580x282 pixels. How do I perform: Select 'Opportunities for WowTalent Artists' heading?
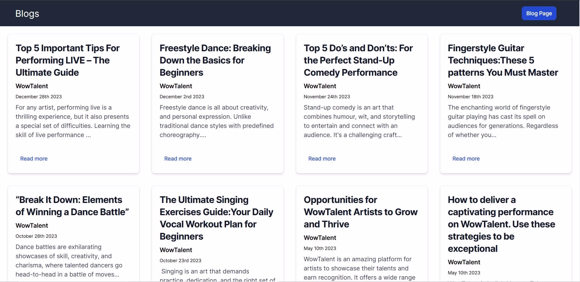click(360, 212)
